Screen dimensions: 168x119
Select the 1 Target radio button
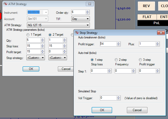pos(28,35)
